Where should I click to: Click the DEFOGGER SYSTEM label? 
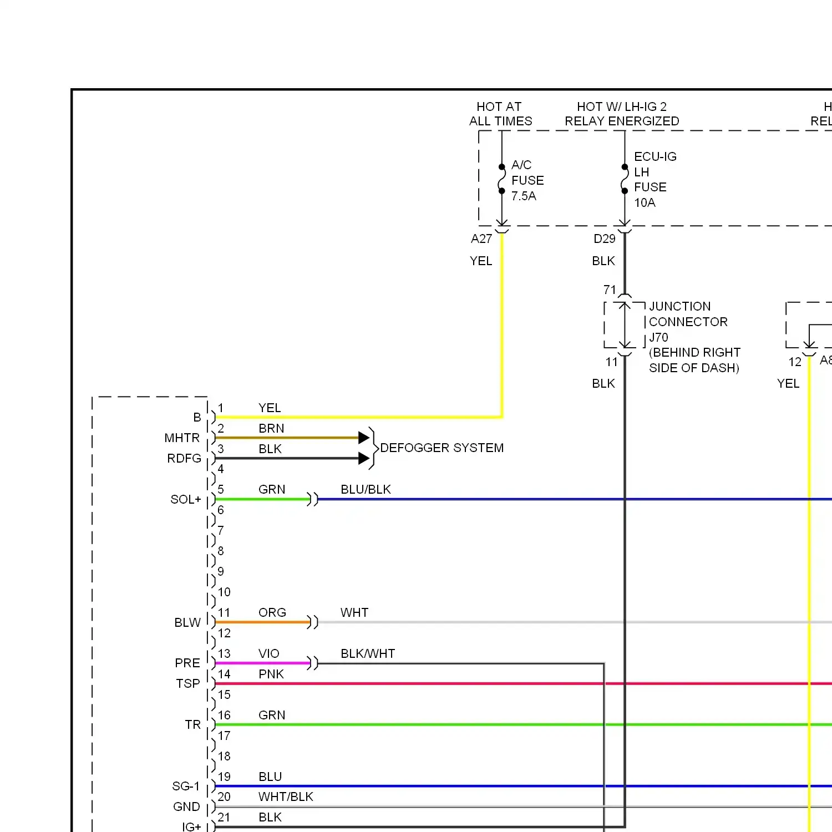click(x=442, y=448)
